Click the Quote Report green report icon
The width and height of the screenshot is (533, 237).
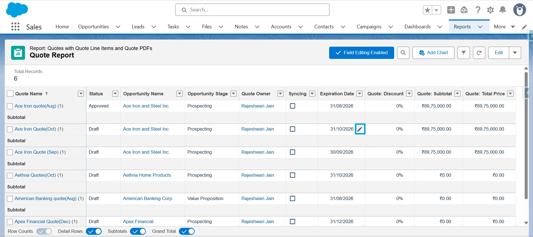coord(18,53)
